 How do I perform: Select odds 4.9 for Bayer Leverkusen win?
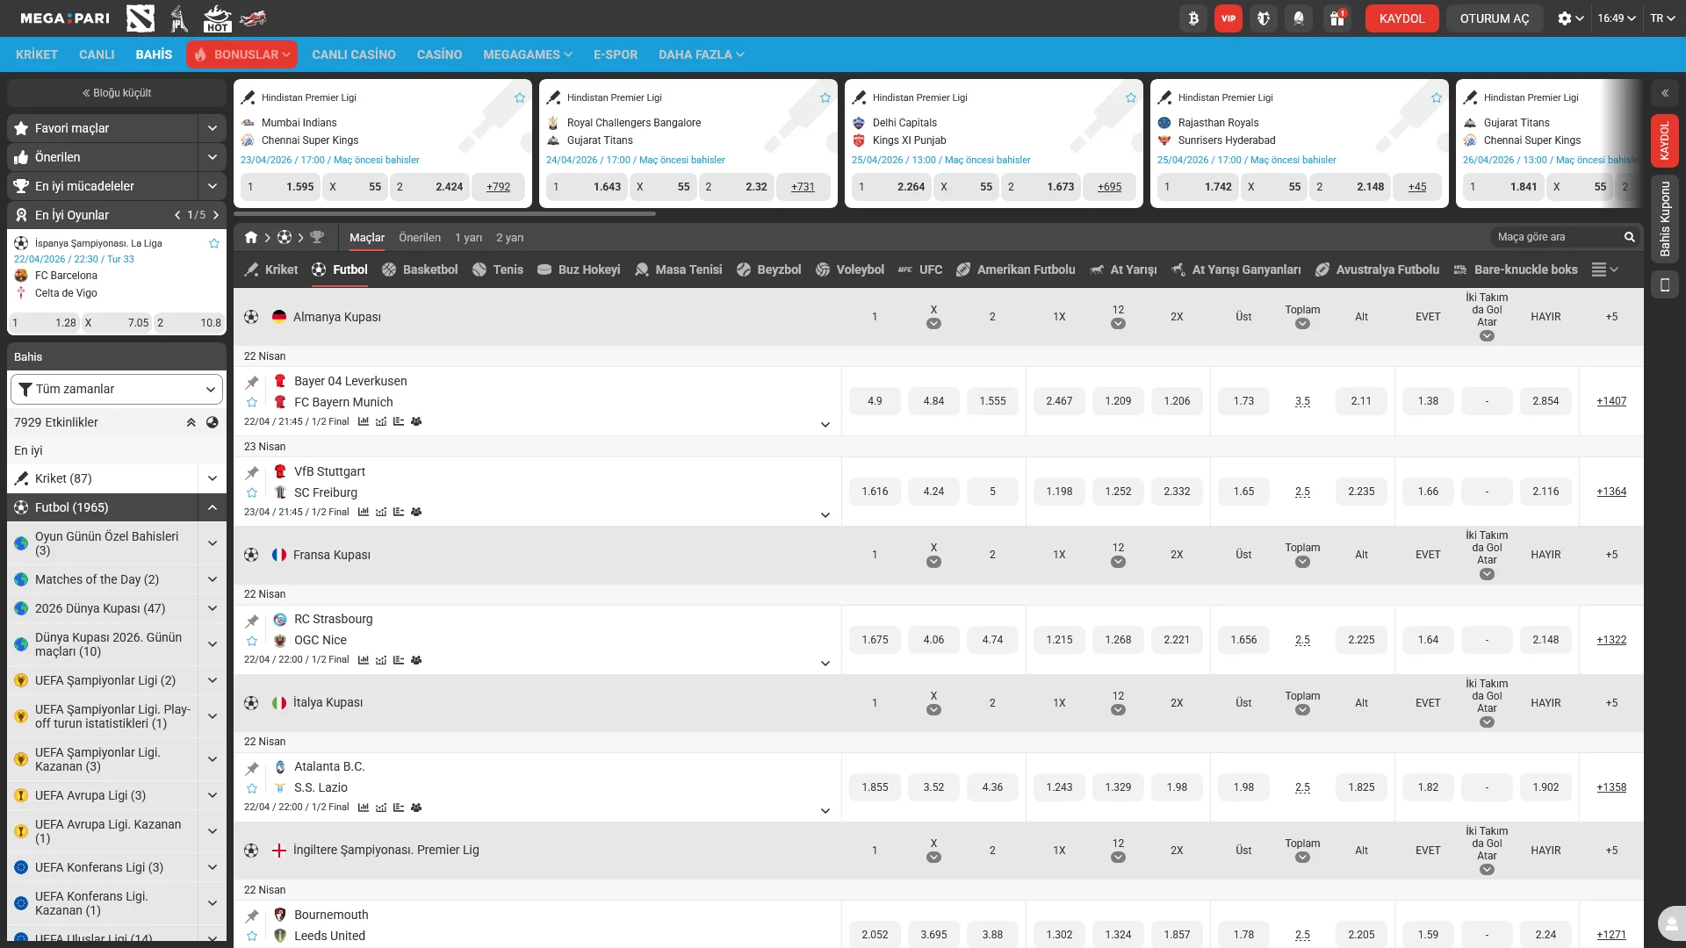point(875,401)
